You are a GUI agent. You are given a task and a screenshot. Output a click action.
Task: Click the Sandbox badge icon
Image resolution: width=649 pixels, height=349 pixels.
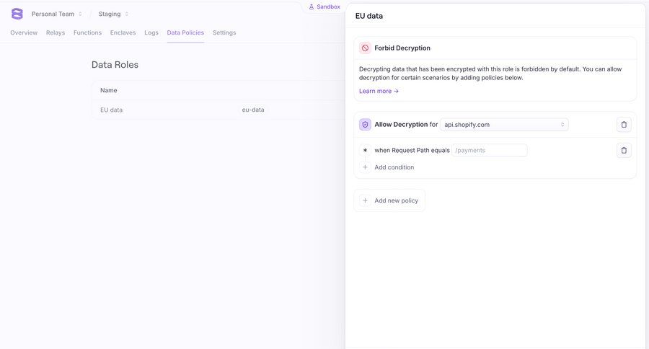(312, 6)
